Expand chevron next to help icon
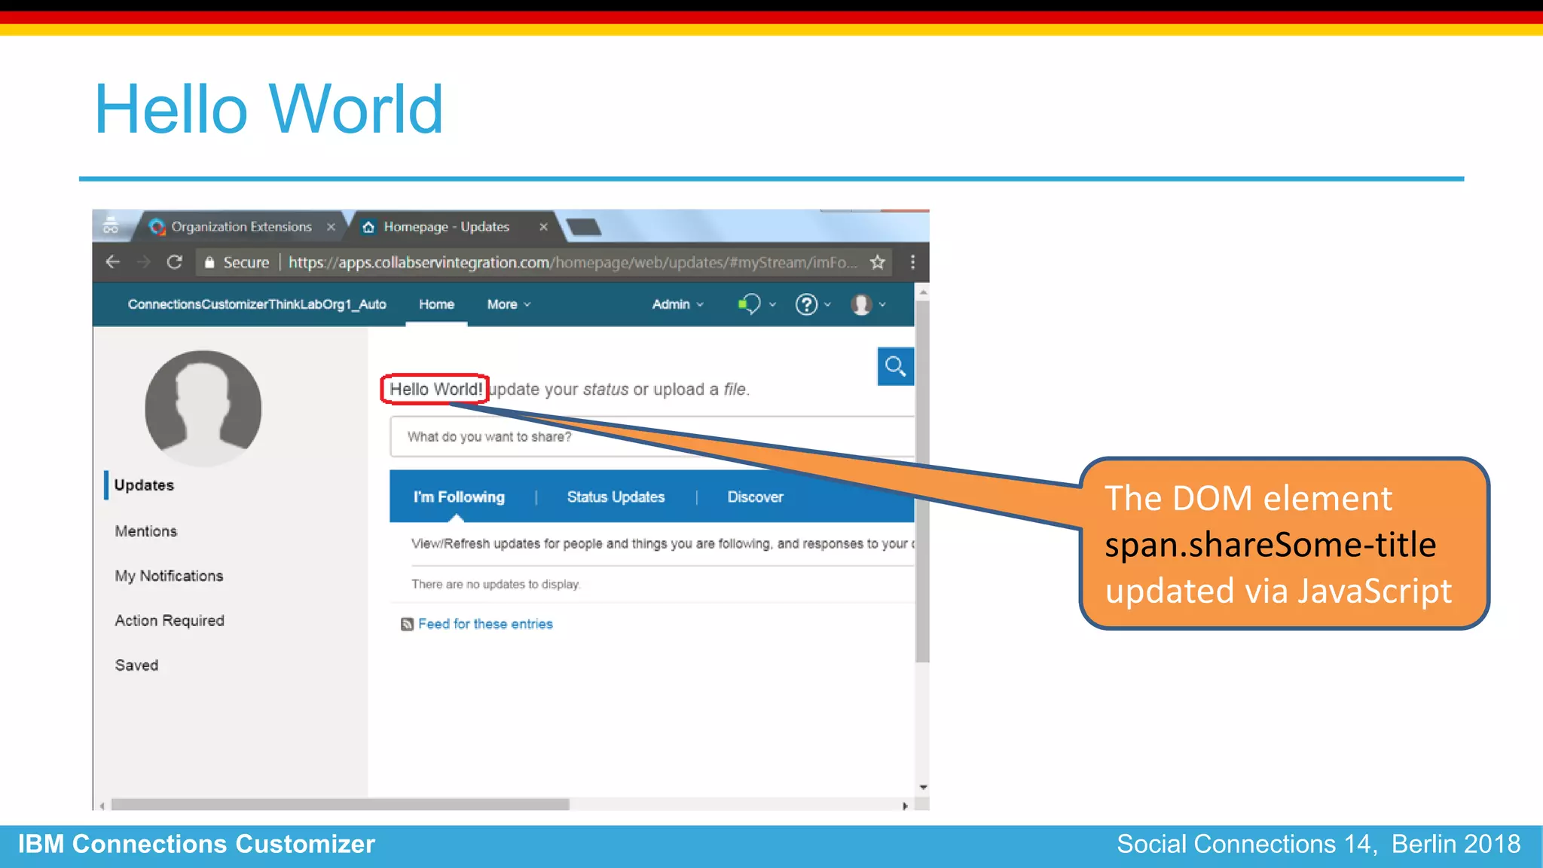 click(x=827, y=304)
